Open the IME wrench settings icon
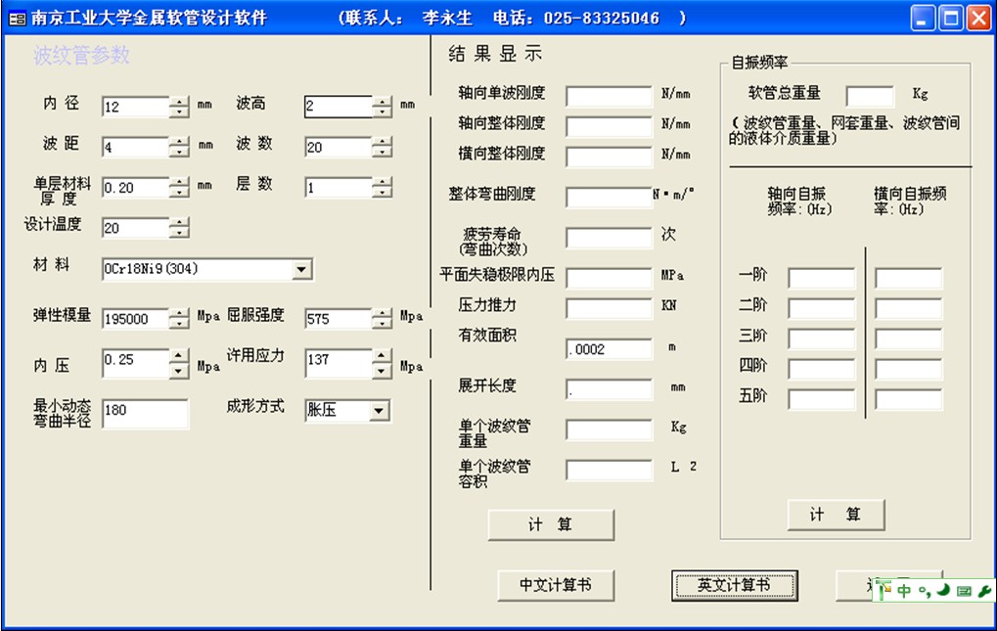 coord(984,591)
